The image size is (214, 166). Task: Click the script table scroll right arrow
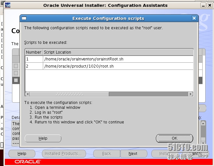tap(190, 94)
